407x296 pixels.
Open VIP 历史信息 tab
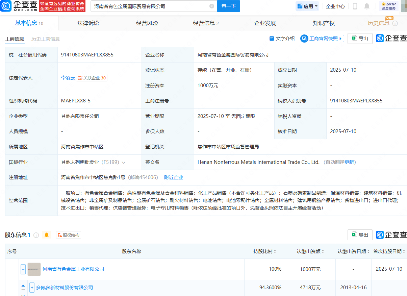379,23
